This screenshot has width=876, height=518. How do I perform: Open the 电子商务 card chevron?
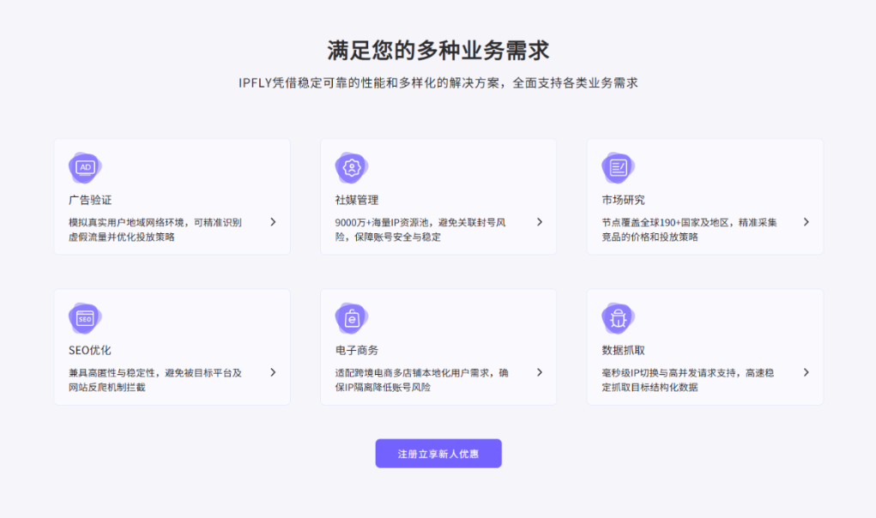click(x=540, y=372)
